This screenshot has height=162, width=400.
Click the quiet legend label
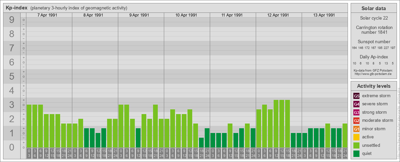[x=368, y=154]
